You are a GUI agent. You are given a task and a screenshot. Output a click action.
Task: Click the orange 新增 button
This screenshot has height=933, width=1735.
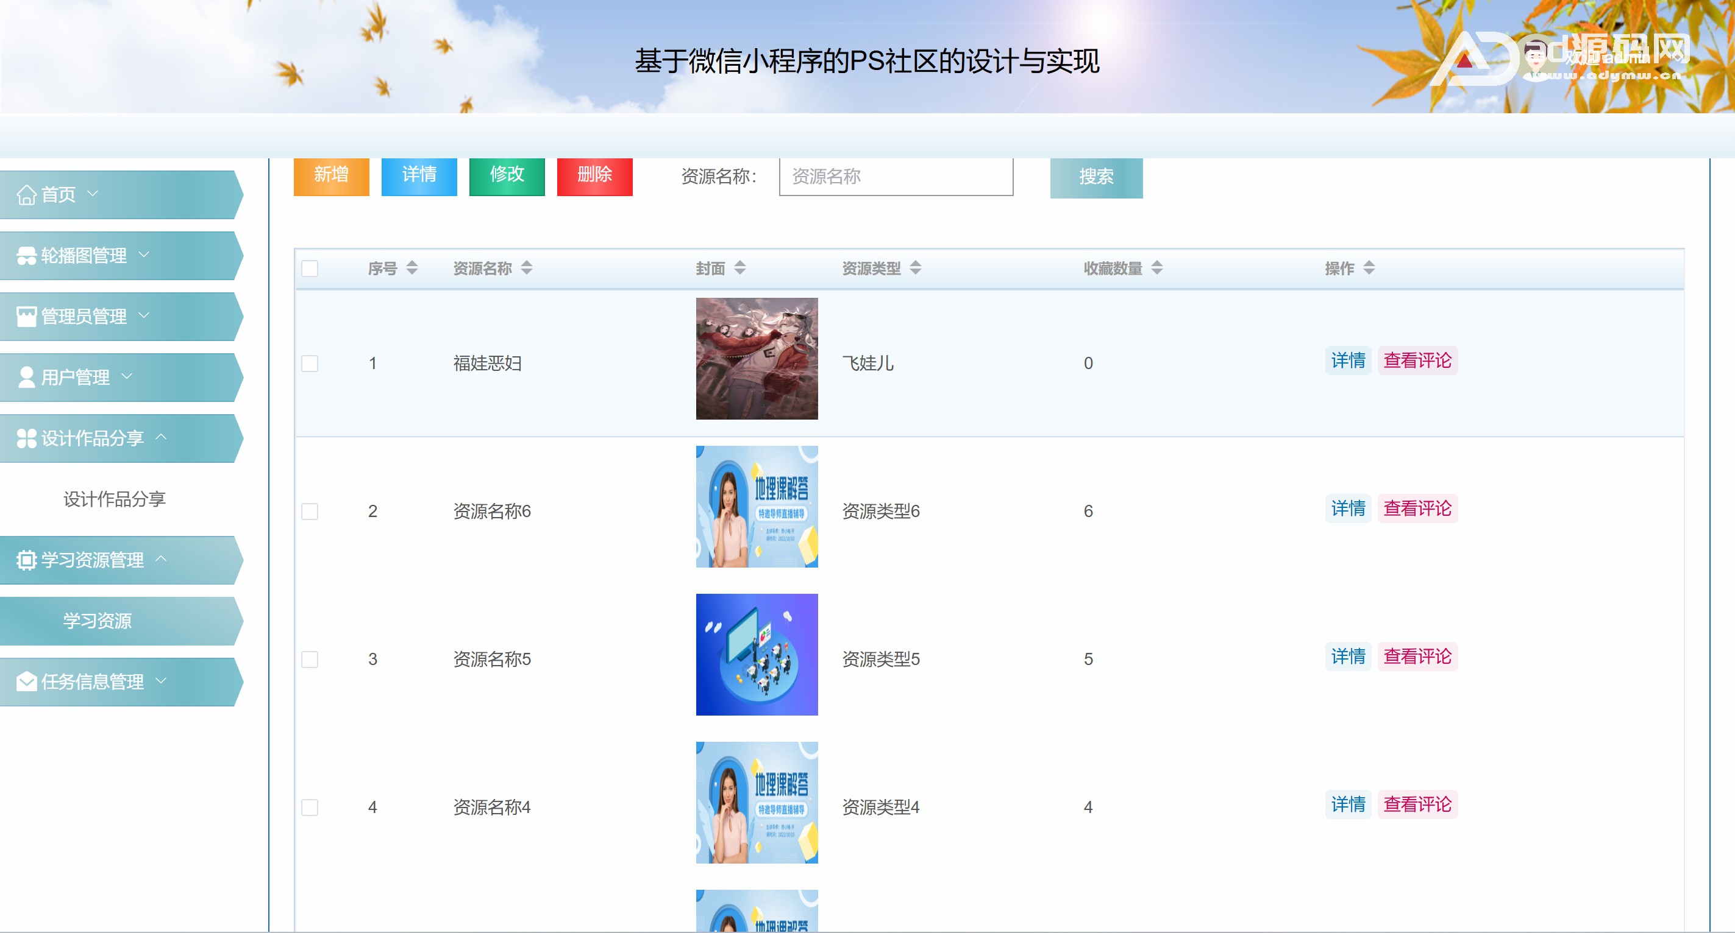point(332,175)
